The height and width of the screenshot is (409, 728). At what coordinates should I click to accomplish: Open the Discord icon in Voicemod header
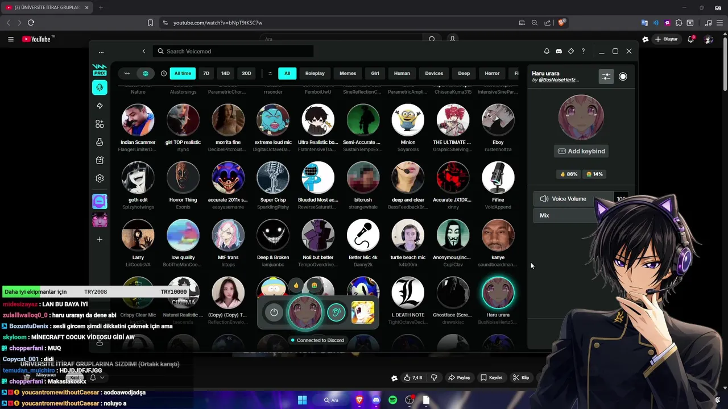559,51
